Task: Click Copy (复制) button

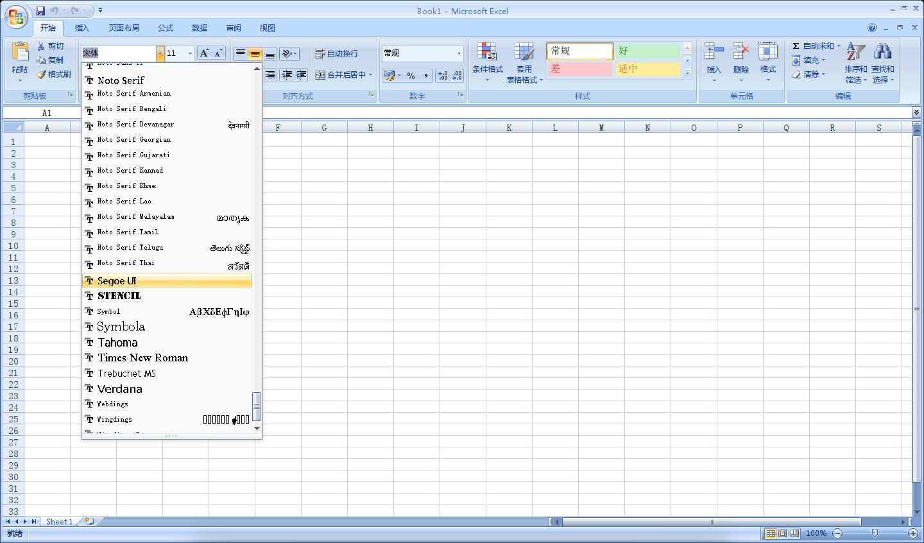Action: point(51,60)
